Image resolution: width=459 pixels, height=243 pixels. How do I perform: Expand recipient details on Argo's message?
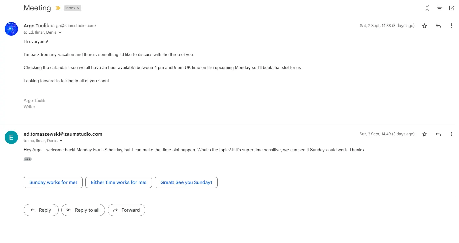point(60,33)
